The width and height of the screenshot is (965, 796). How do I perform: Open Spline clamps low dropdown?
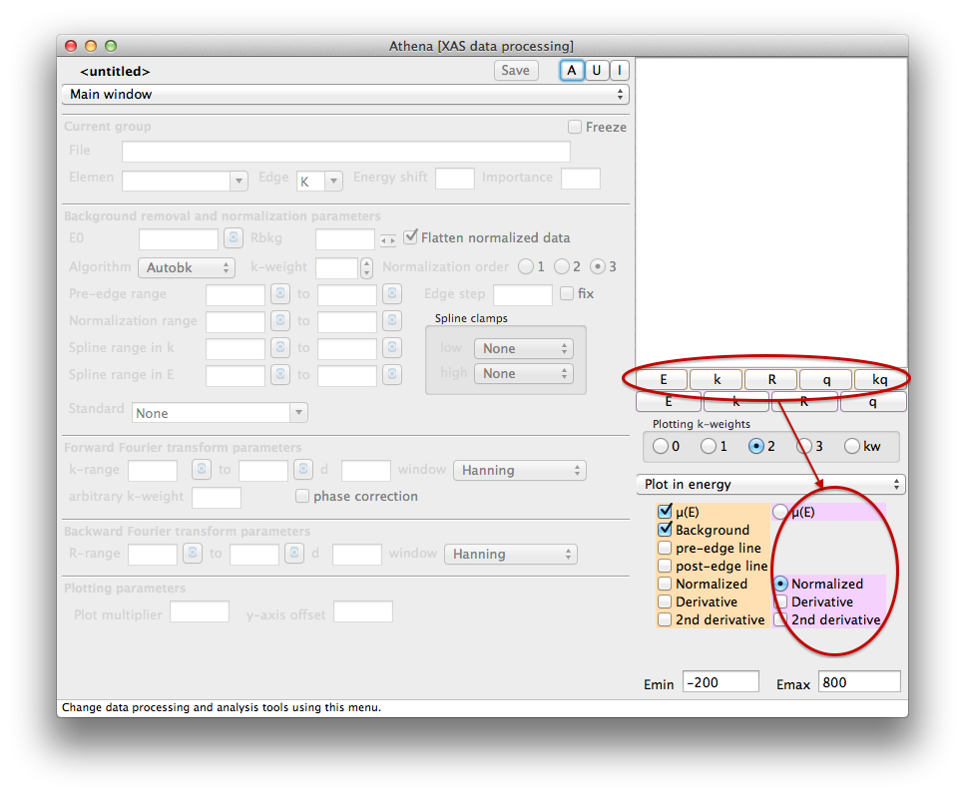(524, 349)
